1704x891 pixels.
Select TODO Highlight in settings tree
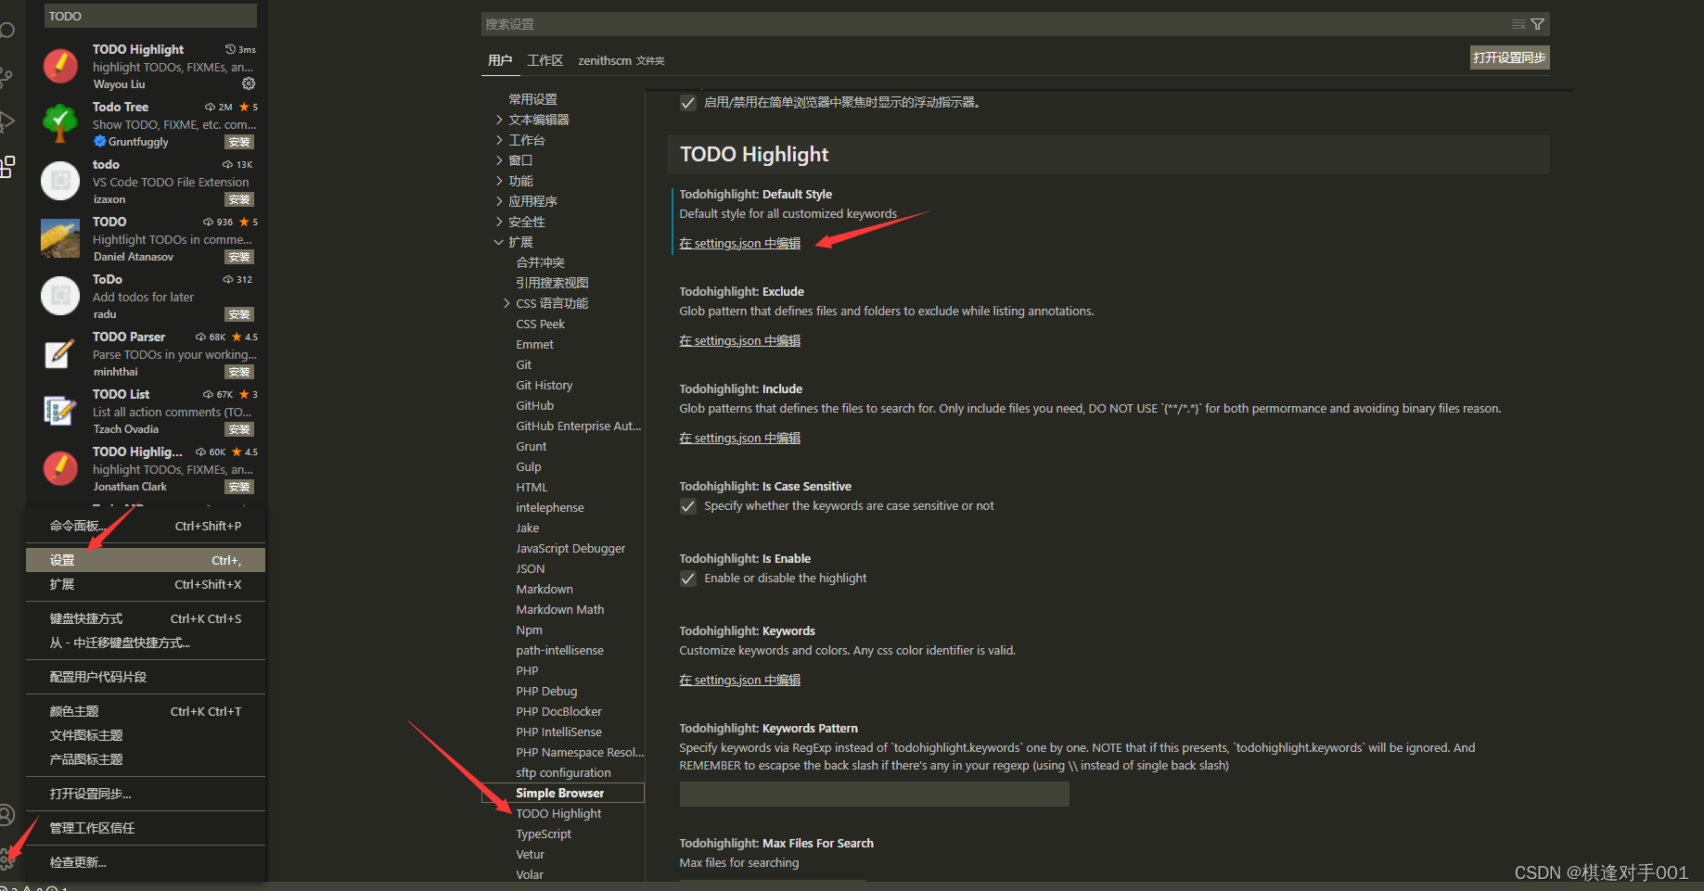point(558,813)
